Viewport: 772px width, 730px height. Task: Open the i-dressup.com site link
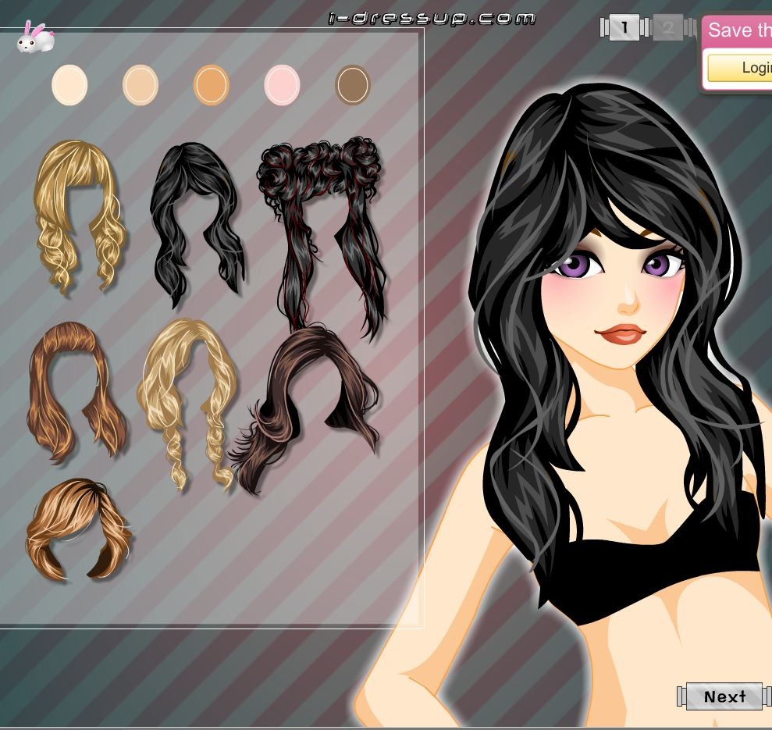[x=432, y=18]
